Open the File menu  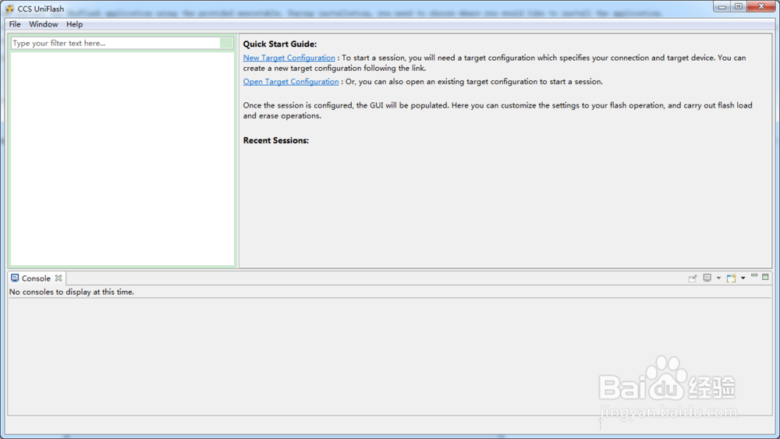15,24
